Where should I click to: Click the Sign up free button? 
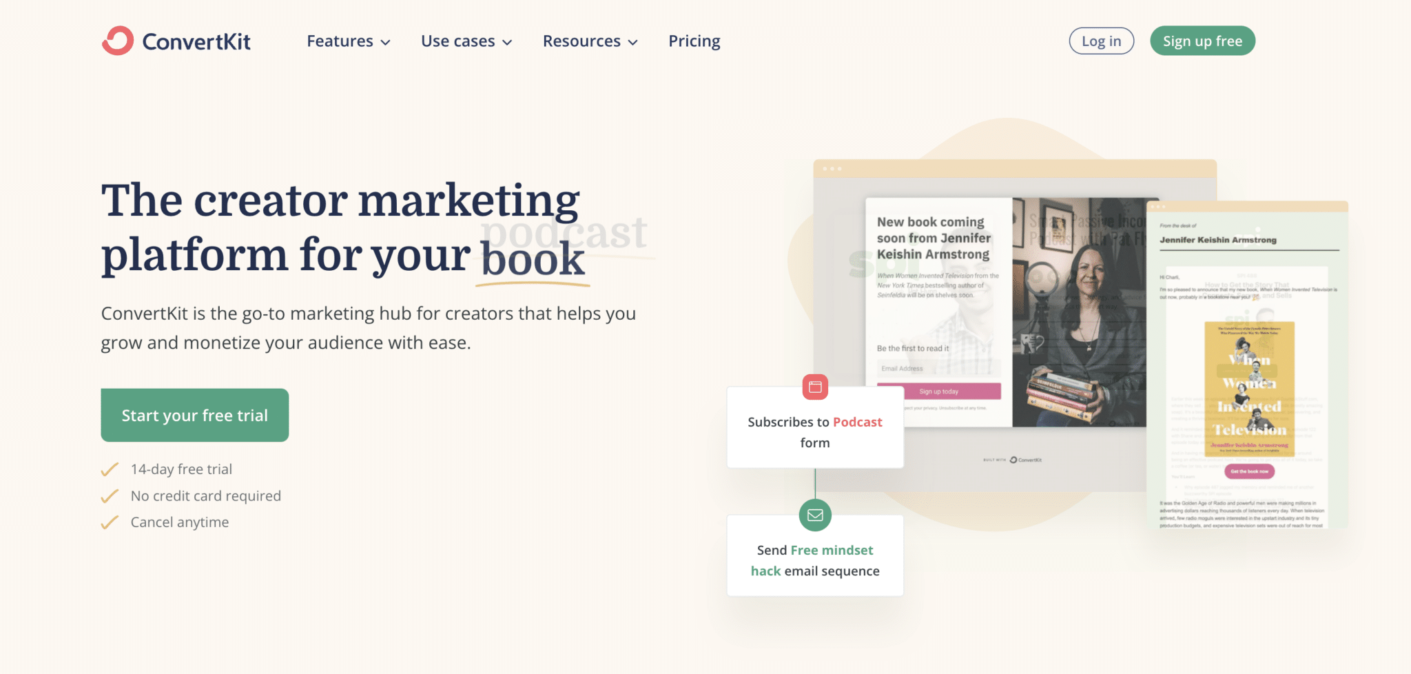tap(1202, 41)
